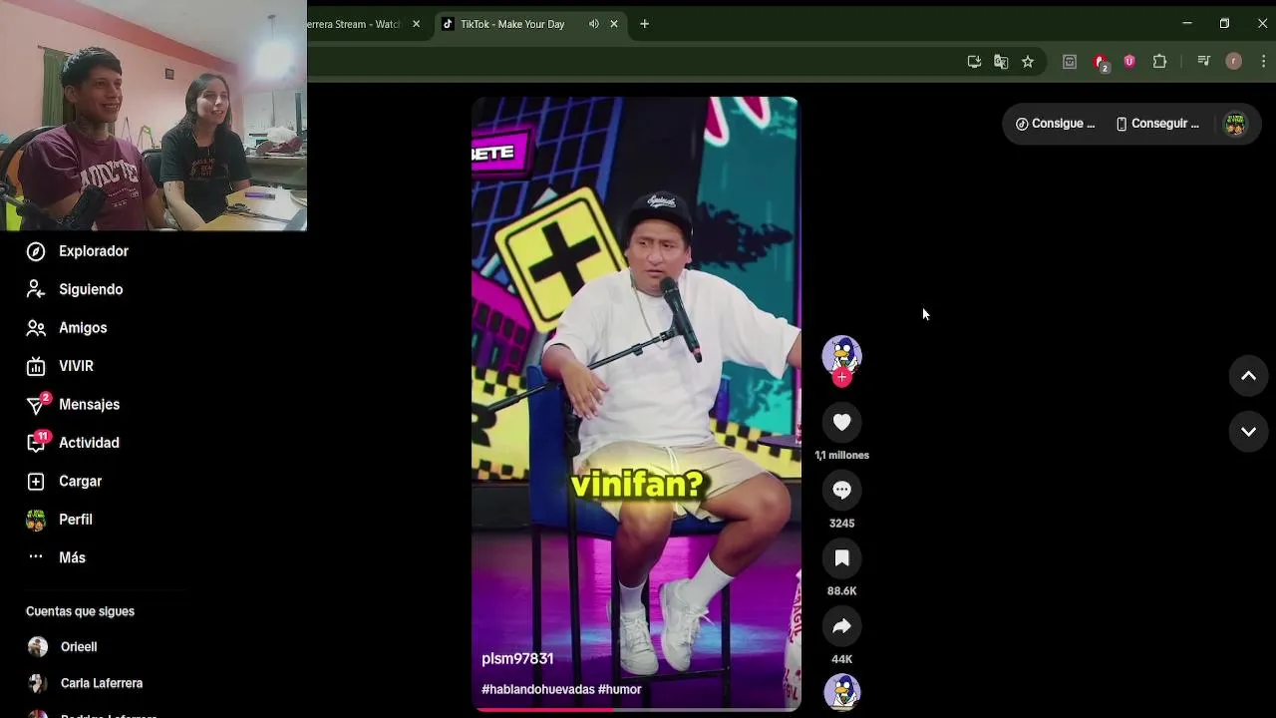The width and height of the screenshot is (1276, 718).
Task: Close the TikTok browser tab
Action: coord(614,24)
